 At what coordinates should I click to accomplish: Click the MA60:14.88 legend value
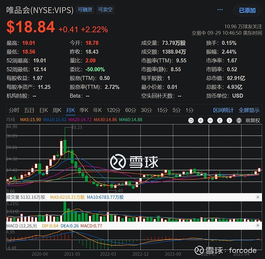point(131,120)
